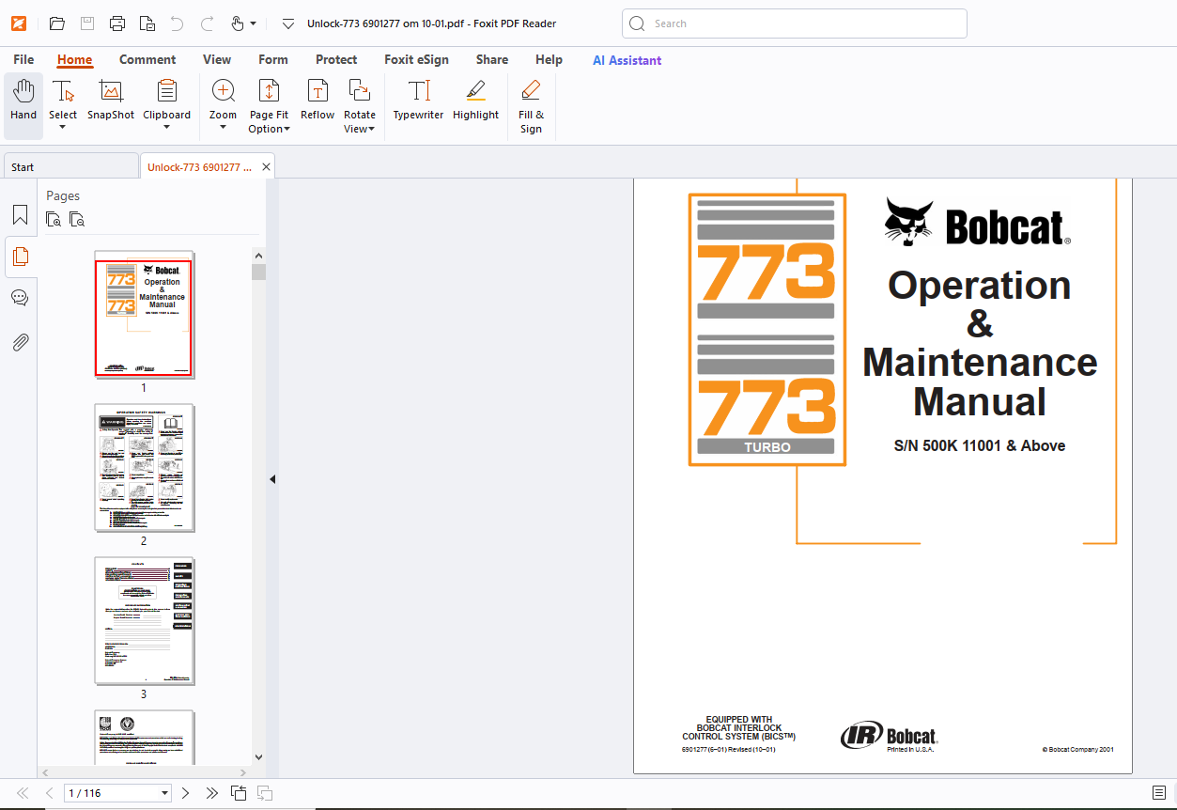Image resolution: width=1177 pixels, height=810 pixels.
Task: Open the Page Fit Option menu
Action: pos(269,105)
